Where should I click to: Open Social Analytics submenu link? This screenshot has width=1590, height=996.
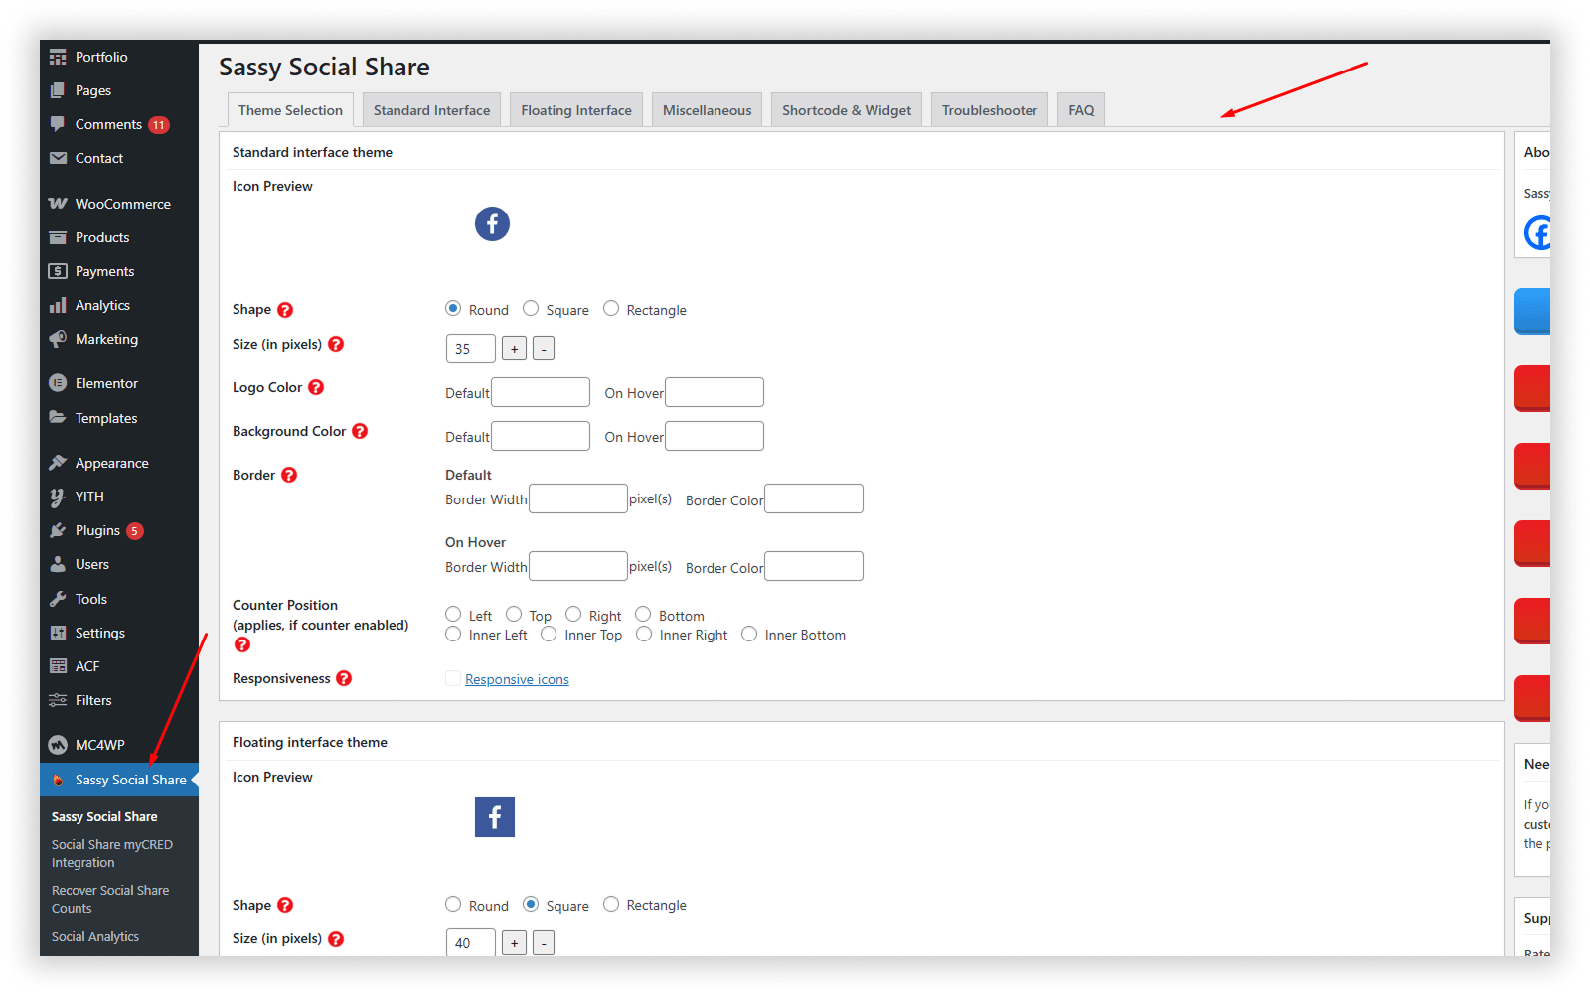coord(95,936)
